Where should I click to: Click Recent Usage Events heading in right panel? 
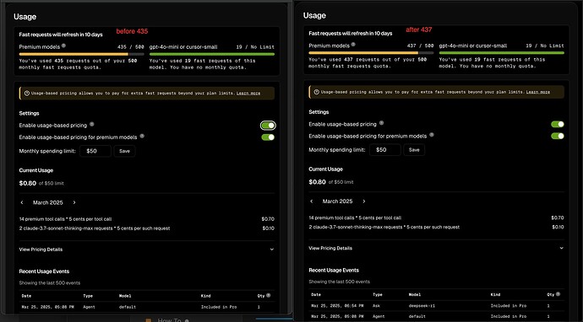[x=334, y=270]
